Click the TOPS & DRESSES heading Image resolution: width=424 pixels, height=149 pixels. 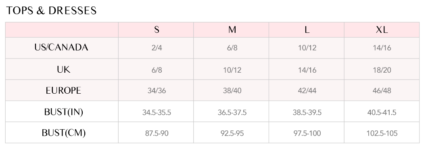(51, 11)
